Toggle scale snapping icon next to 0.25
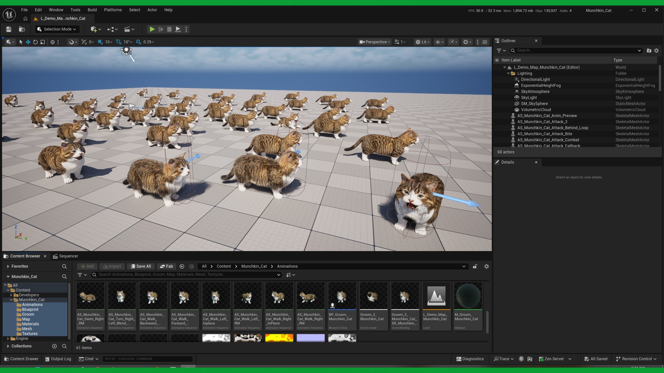Screen dimensions: 664x373 (139, 42)
